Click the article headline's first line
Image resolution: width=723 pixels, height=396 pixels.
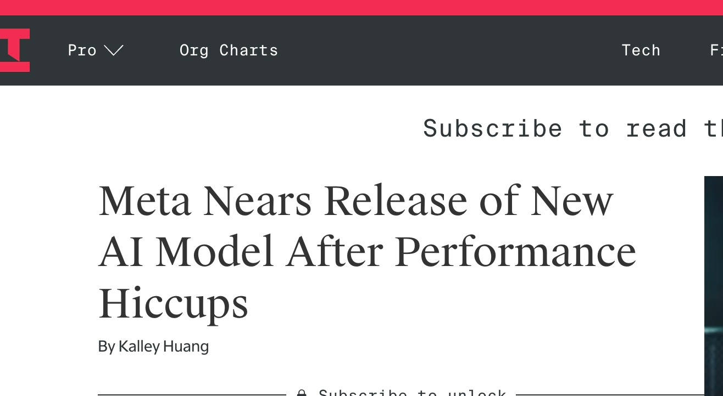[x=355, y=201]
